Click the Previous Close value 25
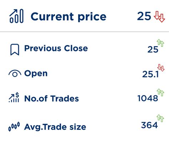The height and width of the screenshot is (147, 169). click(153, 49)
